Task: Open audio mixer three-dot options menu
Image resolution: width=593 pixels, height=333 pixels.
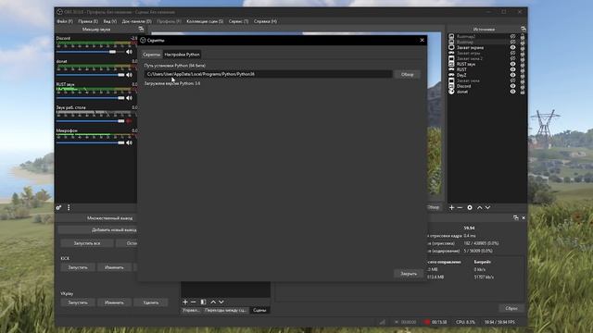Action: coord(69,207)
